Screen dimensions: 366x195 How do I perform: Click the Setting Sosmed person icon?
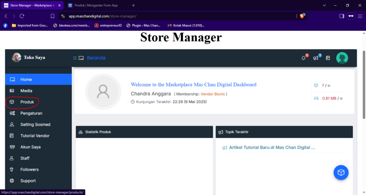tap(12, 124)
